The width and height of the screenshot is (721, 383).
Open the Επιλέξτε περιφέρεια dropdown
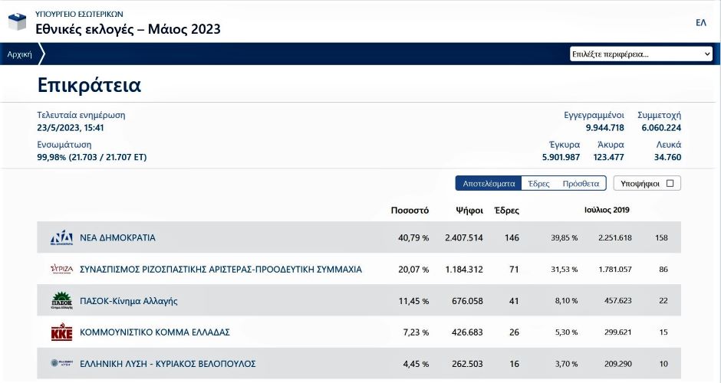point(641,54)
